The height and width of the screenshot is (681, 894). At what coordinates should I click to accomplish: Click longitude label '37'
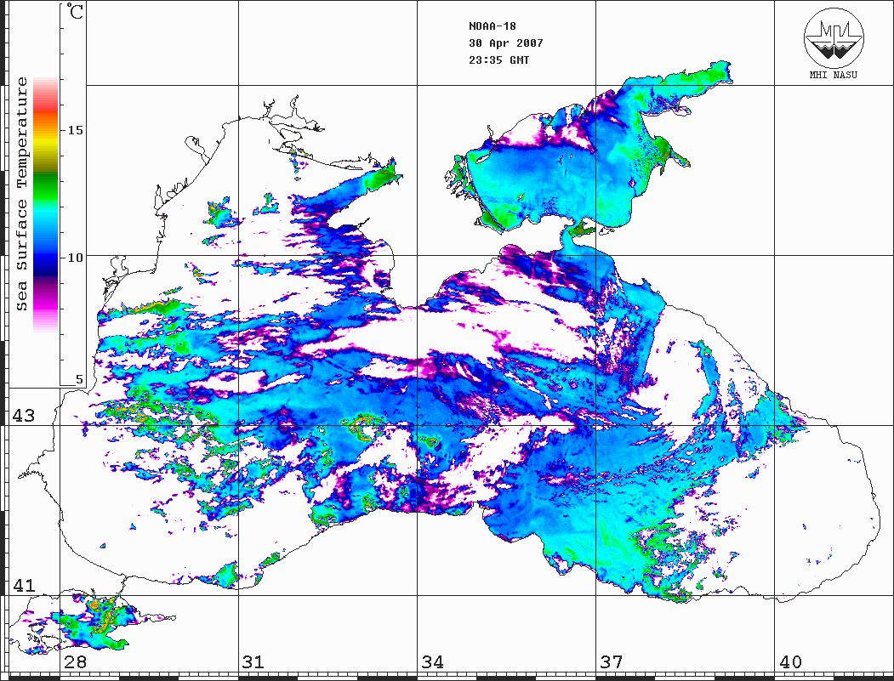tap(612, 662)
